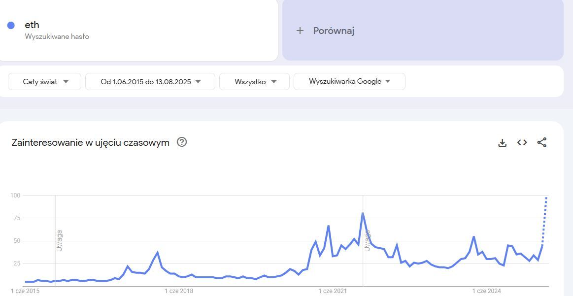Click the plus icon beside Porównaj
Screen dimensions: 573x296
click(300, 31)
